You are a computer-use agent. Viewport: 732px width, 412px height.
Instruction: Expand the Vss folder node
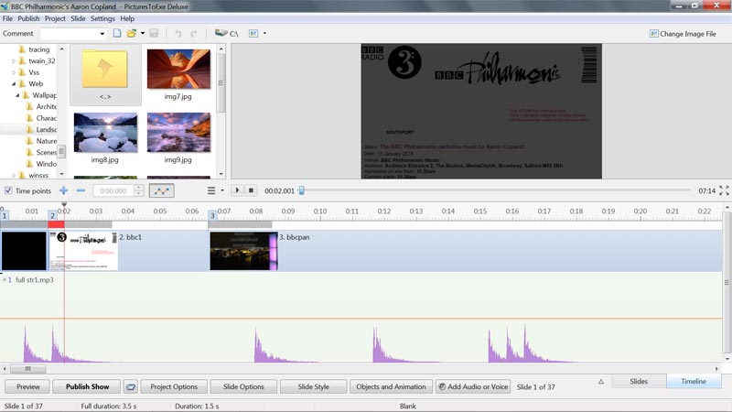pos(14,72)
